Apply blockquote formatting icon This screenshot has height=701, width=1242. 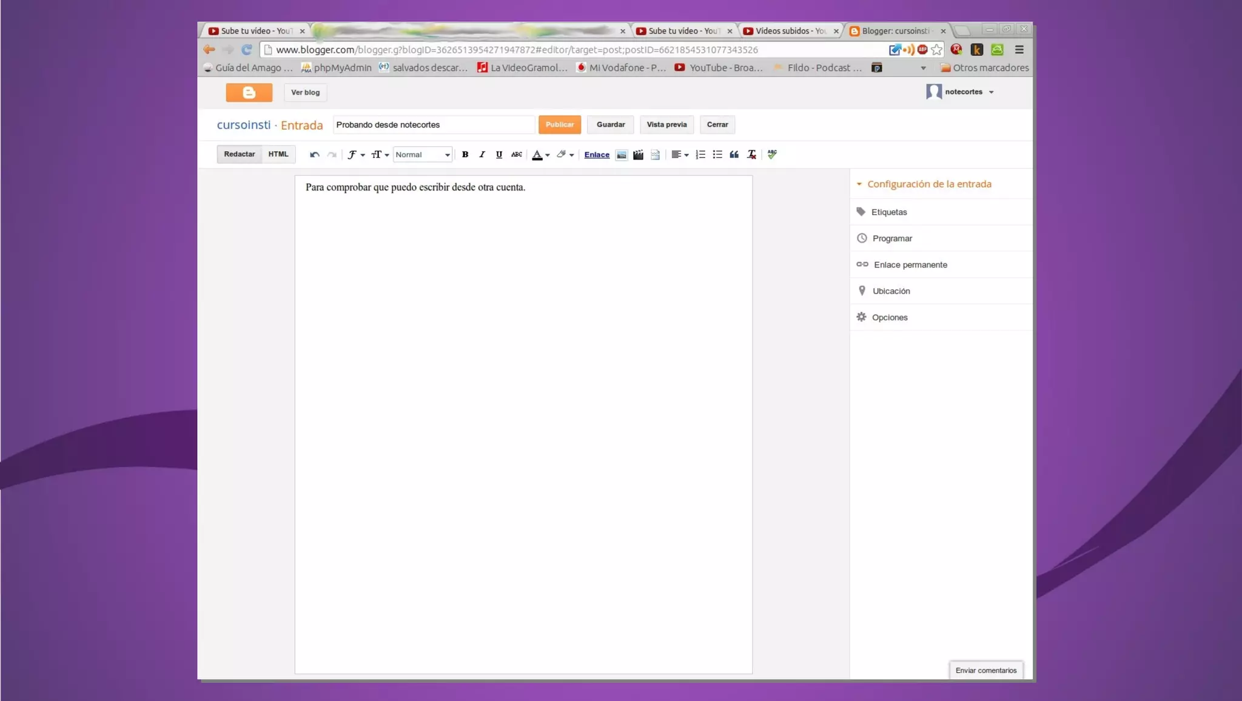(x=734, y=155)
